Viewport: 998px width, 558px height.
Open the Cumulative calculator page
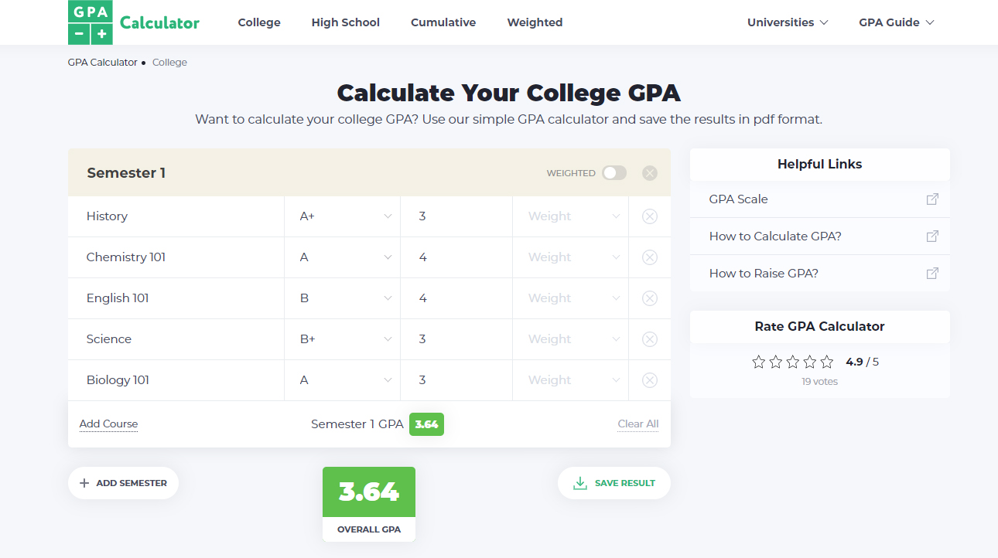click(443, 22)
